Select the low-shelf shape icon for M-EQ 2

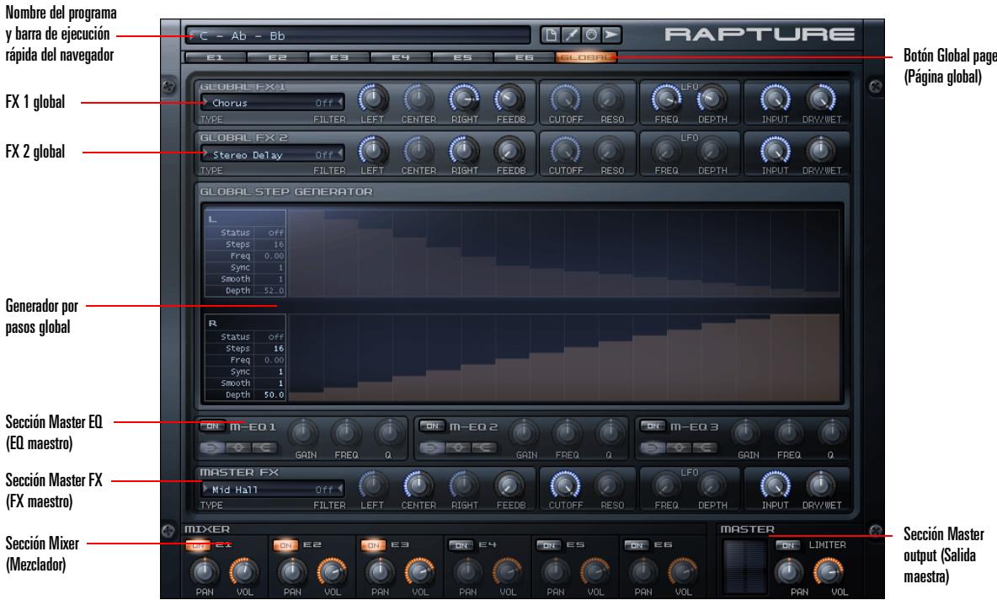coord(432,448)
